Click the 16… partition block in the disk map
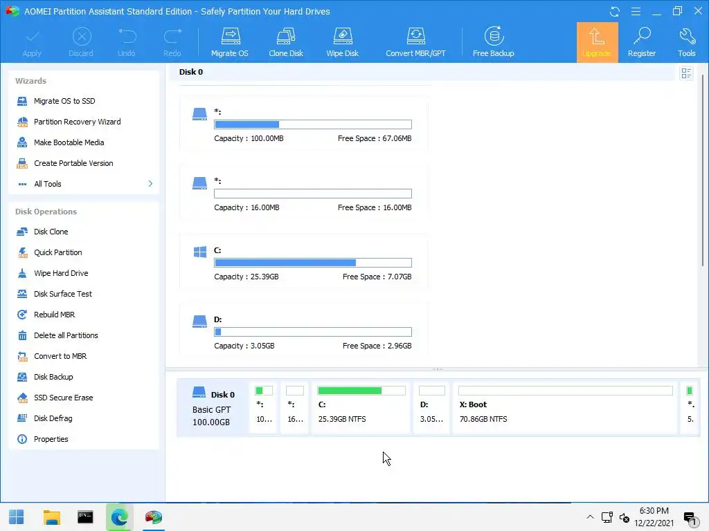This screenshot has height=531, width=709. (x=295, y=408)
